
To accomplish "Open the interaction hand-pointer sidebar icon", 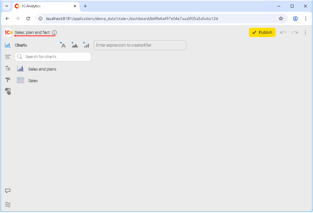I will click(x=8, y=91).
